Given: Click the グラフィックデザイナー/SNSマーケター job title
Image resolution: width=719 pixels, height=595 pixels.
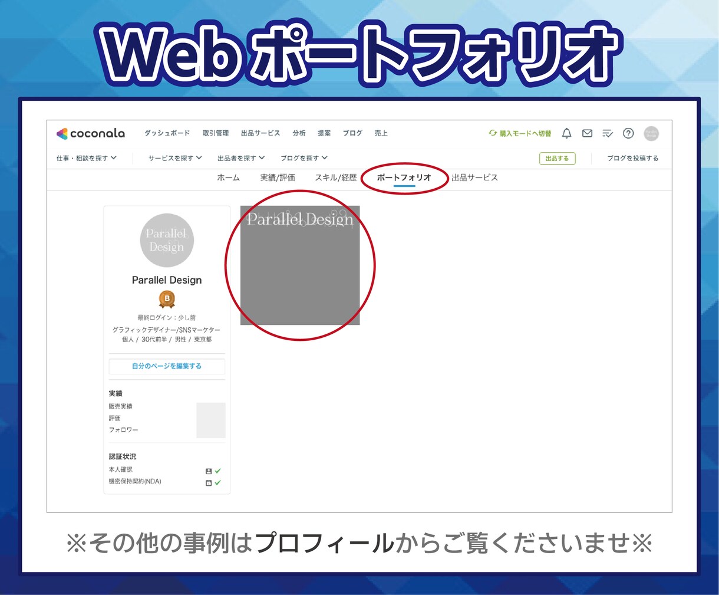Looking at the screenshot, I should 167,330.
